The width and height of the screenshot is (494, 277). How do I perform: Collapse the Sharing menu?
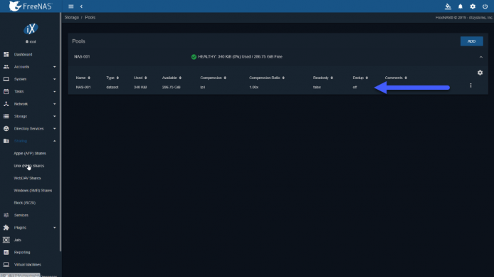[x=30, y=141]
